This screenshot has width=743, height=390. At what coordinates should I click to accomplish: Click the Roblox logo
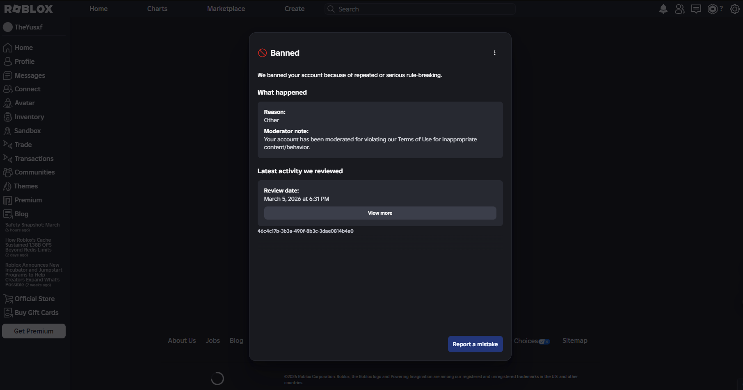coord(29,9)
